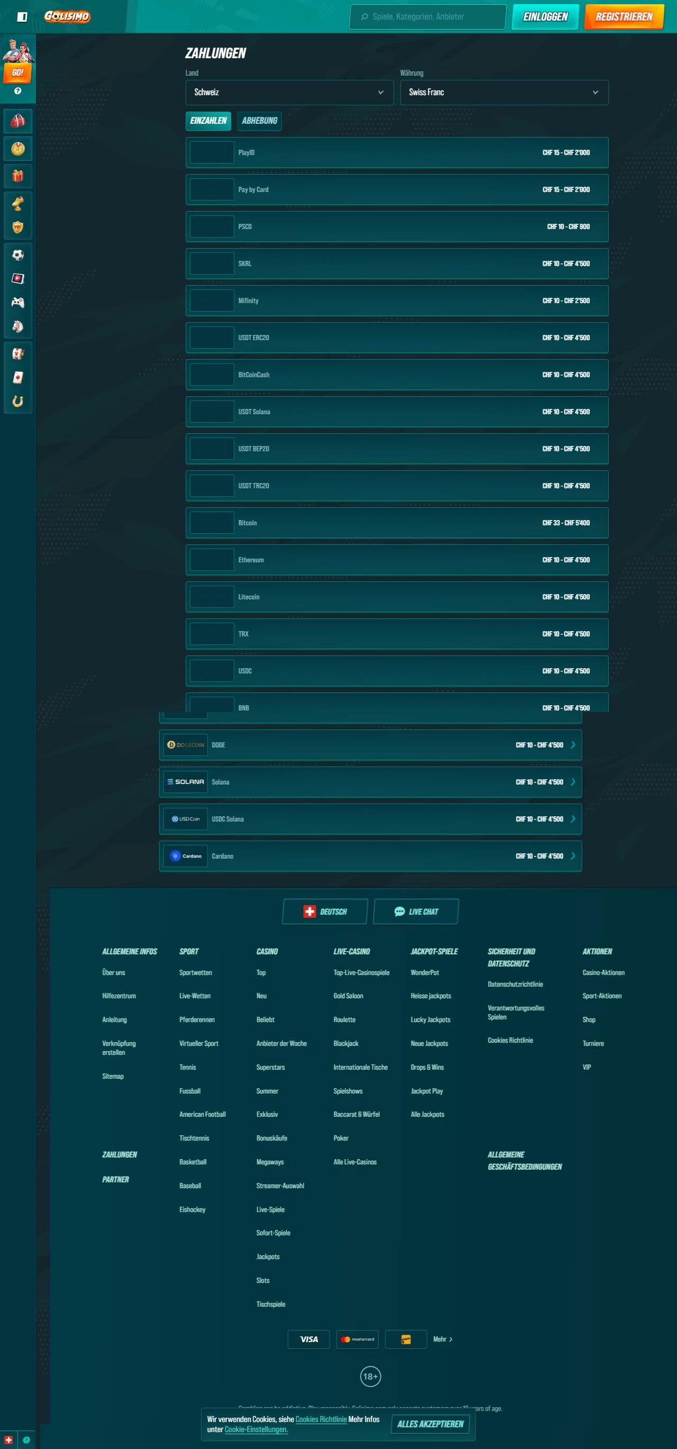The width and height of the screenshot is (677, 1449).
Task: Open the Land dropdown showing Schweiz
Action: 289,92
